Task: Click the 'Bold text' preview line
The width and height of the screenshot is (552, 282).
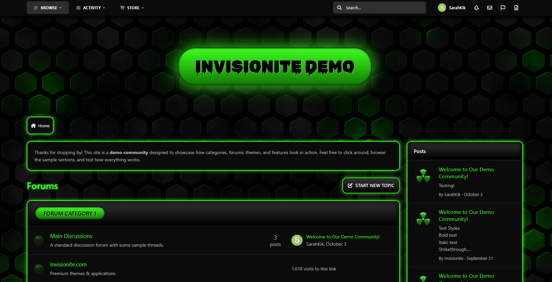Action: coord(447,235)
